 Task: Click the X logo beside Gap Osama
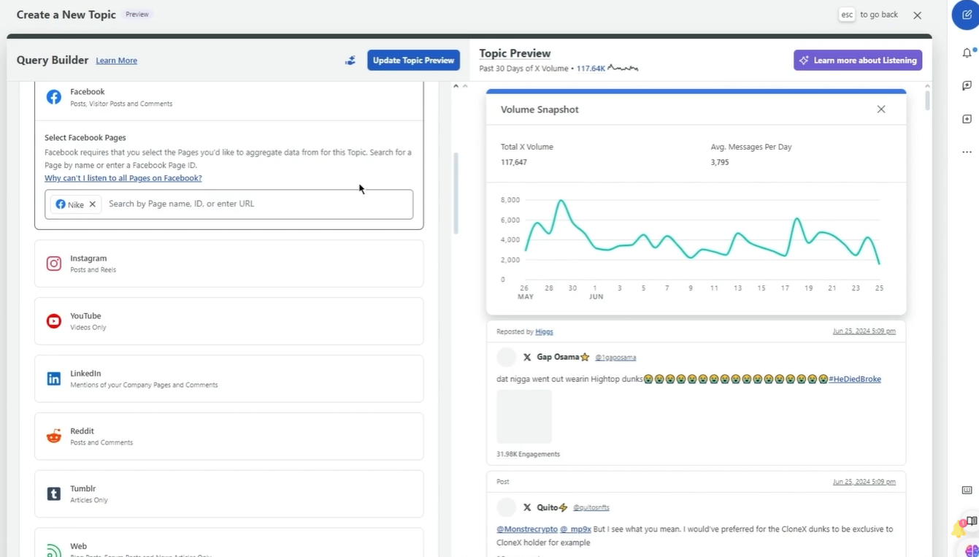[527, 357]
